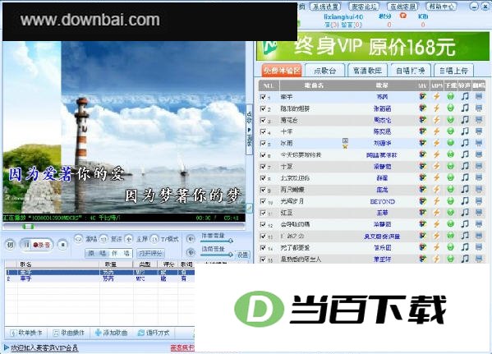Click the self-sing icon for 菊花台 row

click(479, 120)
